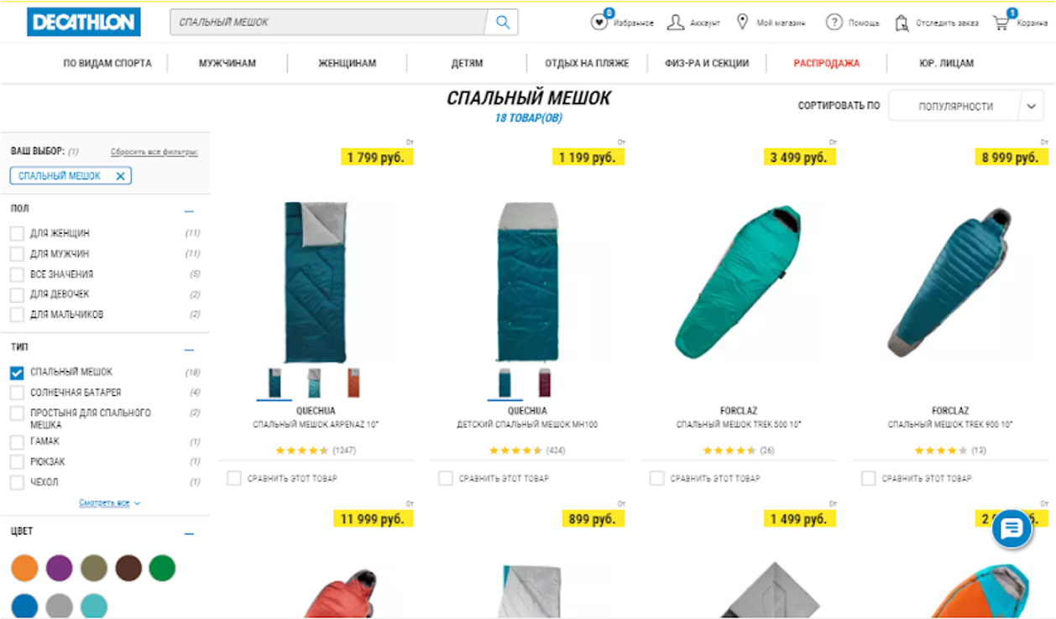Remove the Спальный мешок filter tag
Image resolution: width=1056 pixels, height=619 pixels.
point(120,176)
